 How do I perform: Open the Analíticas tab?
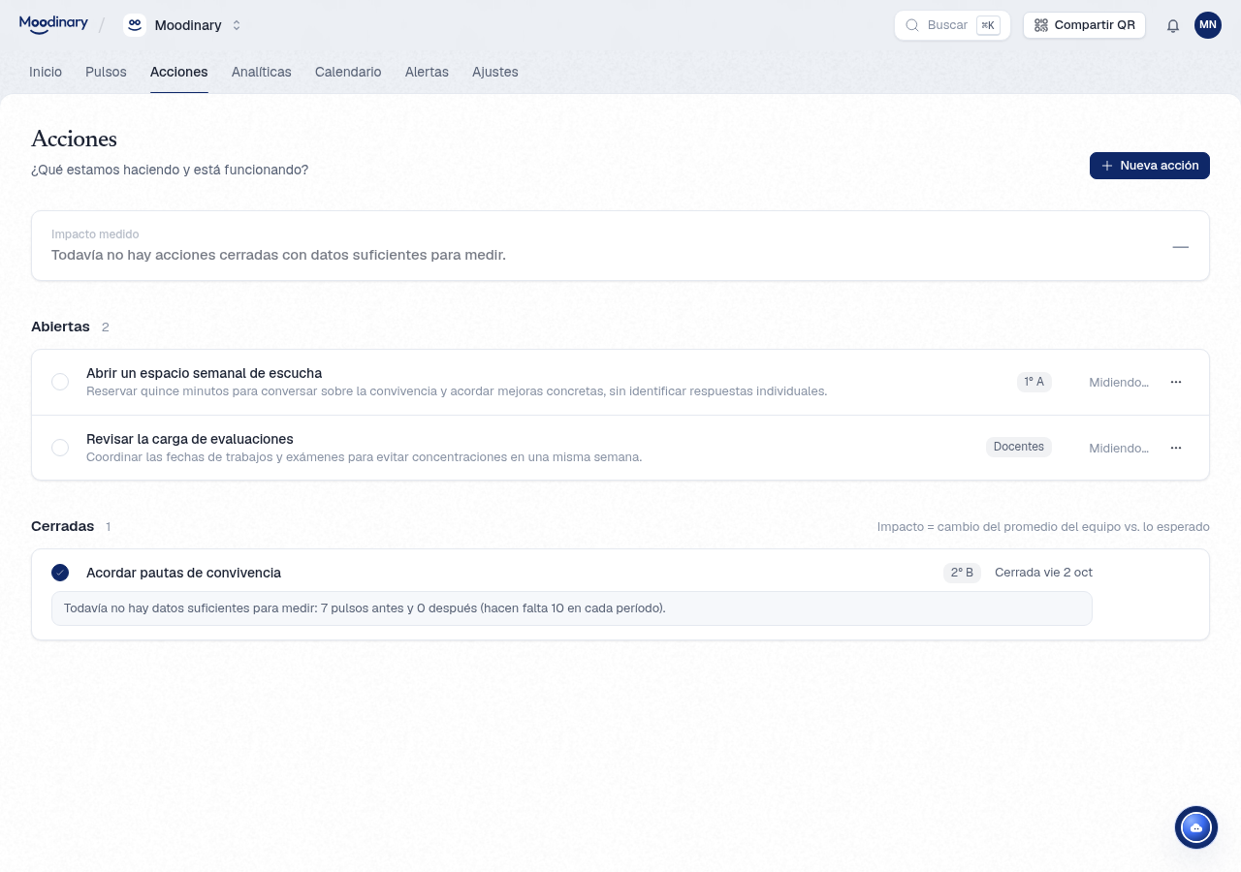(262, 72)
